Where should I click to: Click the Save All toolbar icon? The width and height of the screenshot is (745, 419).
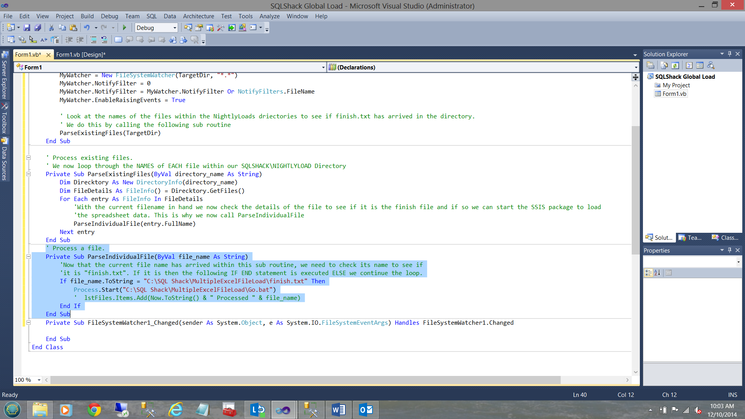38,28
